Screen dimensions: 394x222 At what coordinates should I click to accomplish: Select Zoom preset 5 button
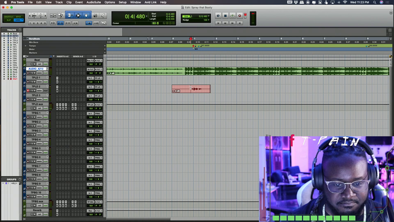coord(45,23)
